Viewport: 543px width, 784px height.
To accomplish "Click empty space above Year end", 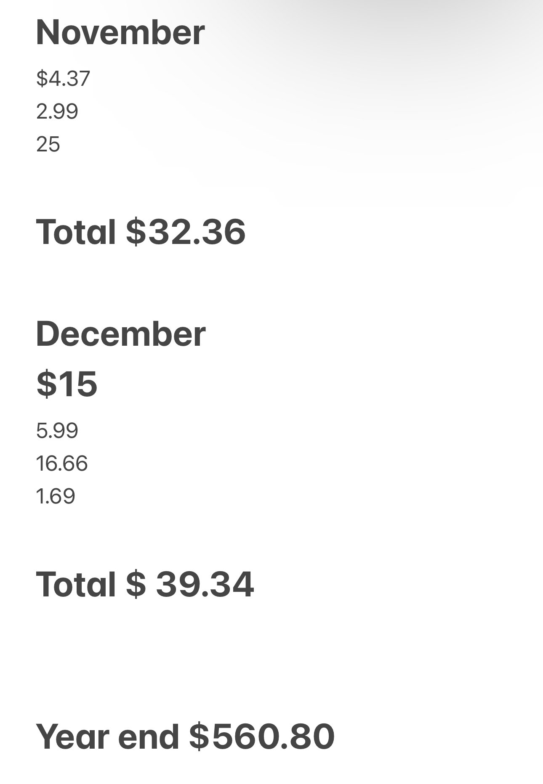I will pyautogui.click(x=271, y=660).
